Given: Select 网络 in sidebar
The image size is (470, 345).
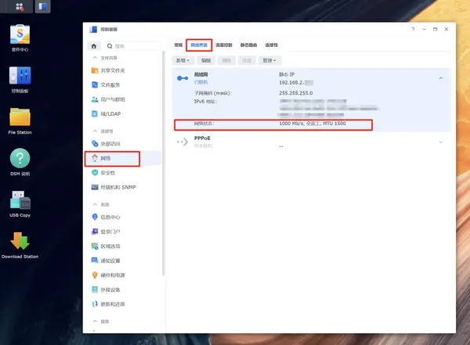Looking at the screenshot, I should [x=125, y=158].
